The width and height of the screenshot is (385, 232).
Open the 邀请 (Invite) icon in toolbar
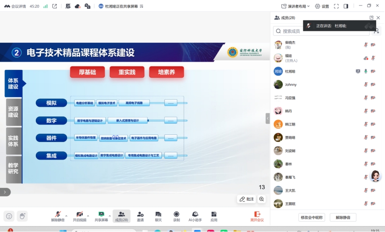(x=140, y=216)
